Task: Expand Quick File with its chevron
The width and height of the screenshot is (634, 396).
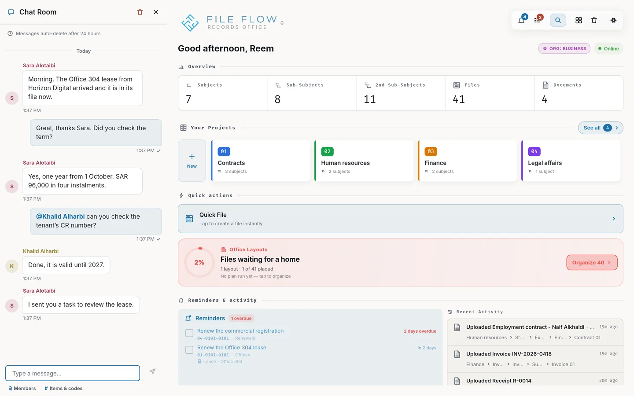Action: [614, 219]
